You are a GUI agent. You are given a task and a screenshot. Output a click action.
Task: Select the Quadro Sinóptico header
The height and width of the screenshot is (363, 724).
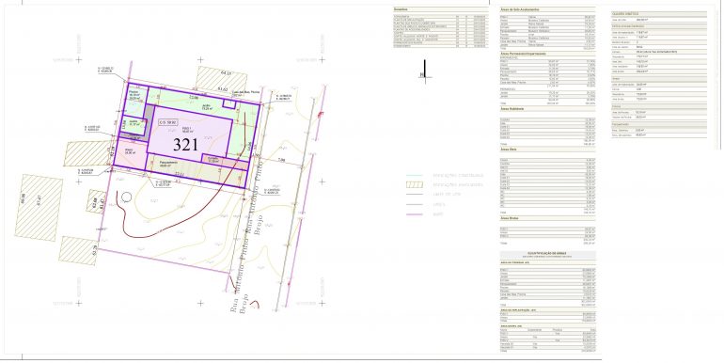[624, 14]
